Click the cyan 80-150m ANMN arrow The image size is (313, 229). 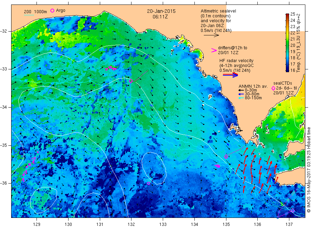coord(241,98)
